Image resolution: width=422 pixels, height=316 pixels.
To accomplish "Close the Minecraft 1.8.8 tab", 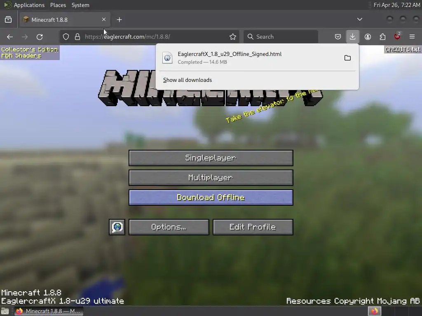I will click(104, 19).
